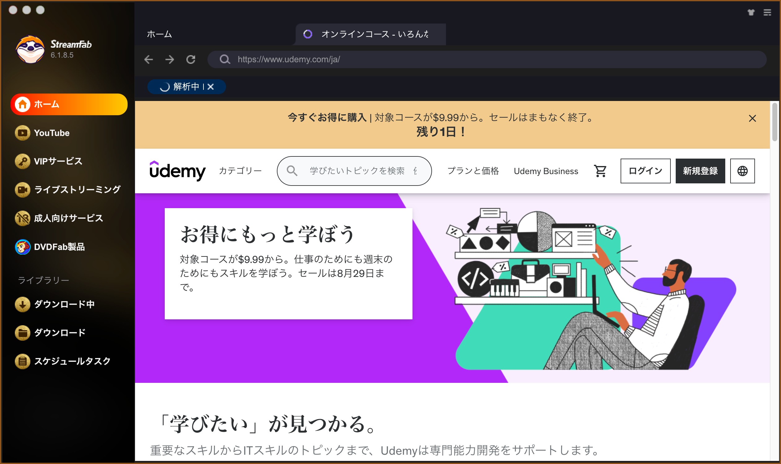781x464 pixels.
Task: Switch to the ホーム browser tab
Action: tap(159, 34)
